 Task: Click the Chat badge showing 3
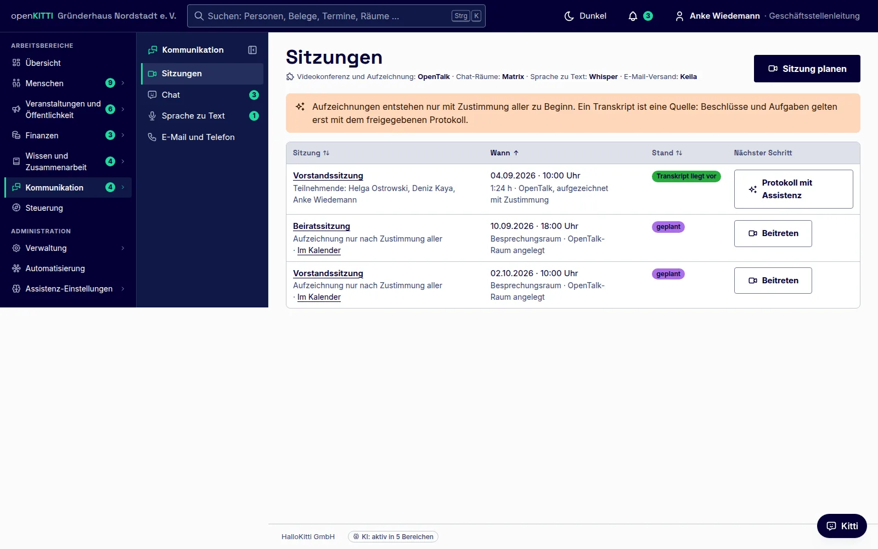[x=254, y=95]
